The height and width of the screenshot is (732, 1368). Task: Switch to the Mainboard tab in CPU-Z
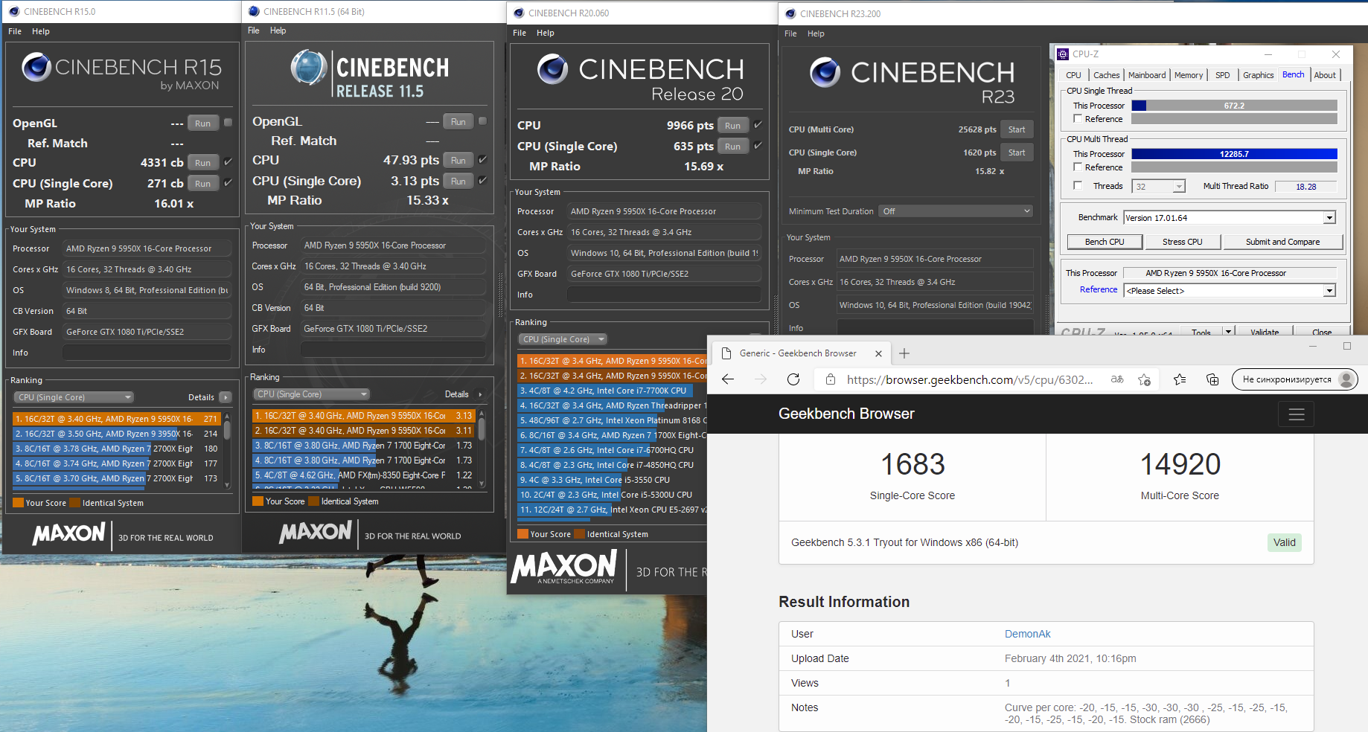pos(1147,75)
